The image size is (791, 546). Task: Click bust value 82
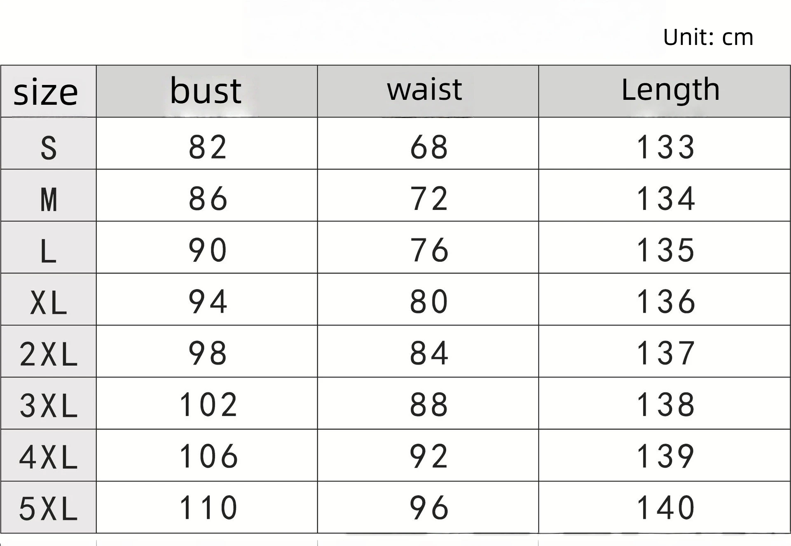point(208,147)
